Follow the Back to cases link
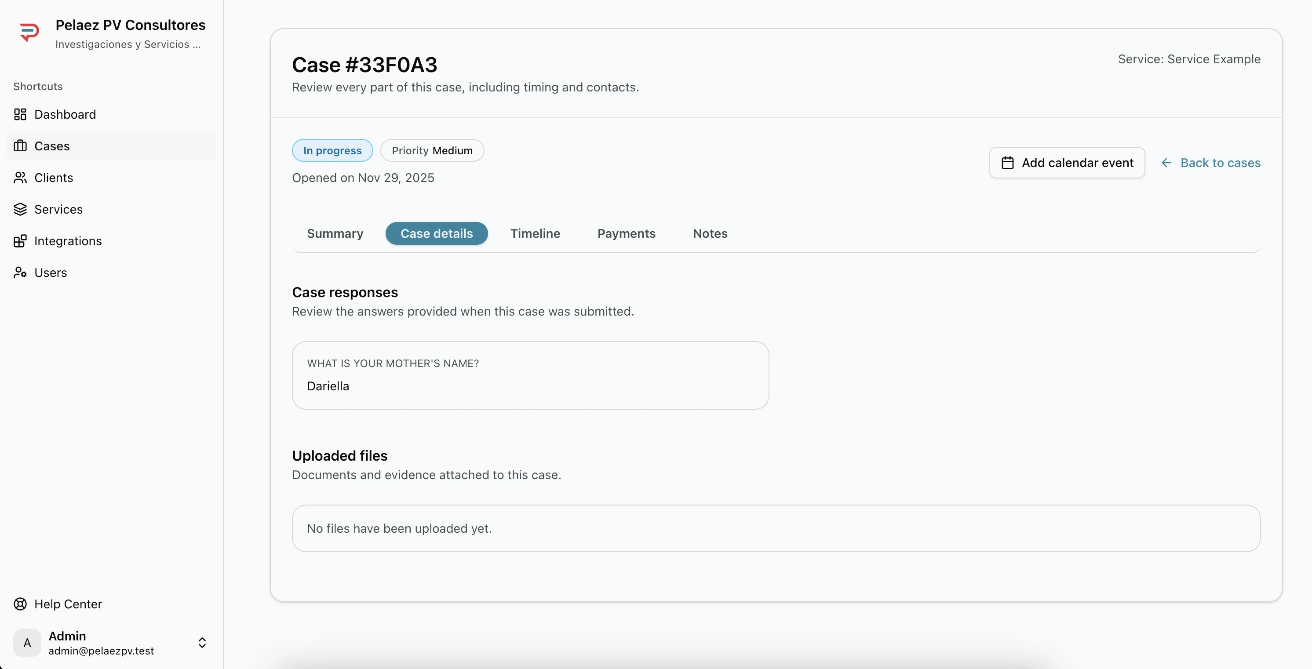The width and height of the screenshot is (1312, 669). click(1220, 163)
